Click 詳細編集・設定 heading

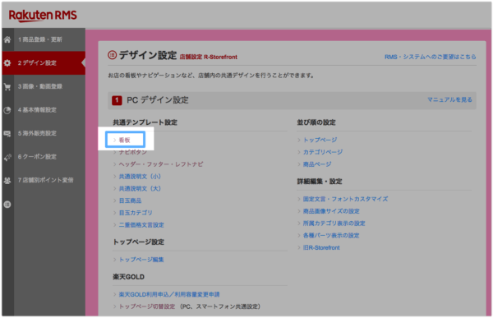click(320, 182)
